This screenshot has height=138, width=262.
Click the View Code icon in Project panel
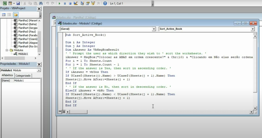click(x=4, y=15)
